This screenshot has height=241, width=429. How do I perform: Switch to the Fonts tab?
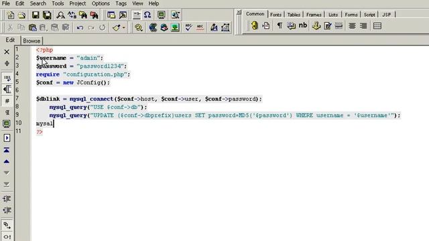tap(275, 15)
